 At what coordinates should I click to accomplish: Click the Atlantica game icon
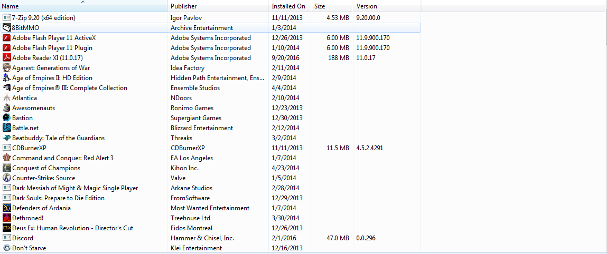[6, 98]
